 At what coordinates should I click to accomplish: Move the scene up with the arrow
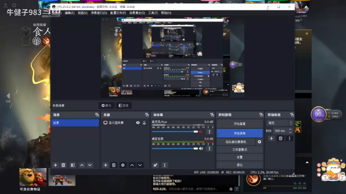click(x=82, y=165)
